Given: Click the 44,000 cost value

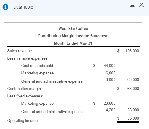Looking at the screenshot, I should 109,66.
